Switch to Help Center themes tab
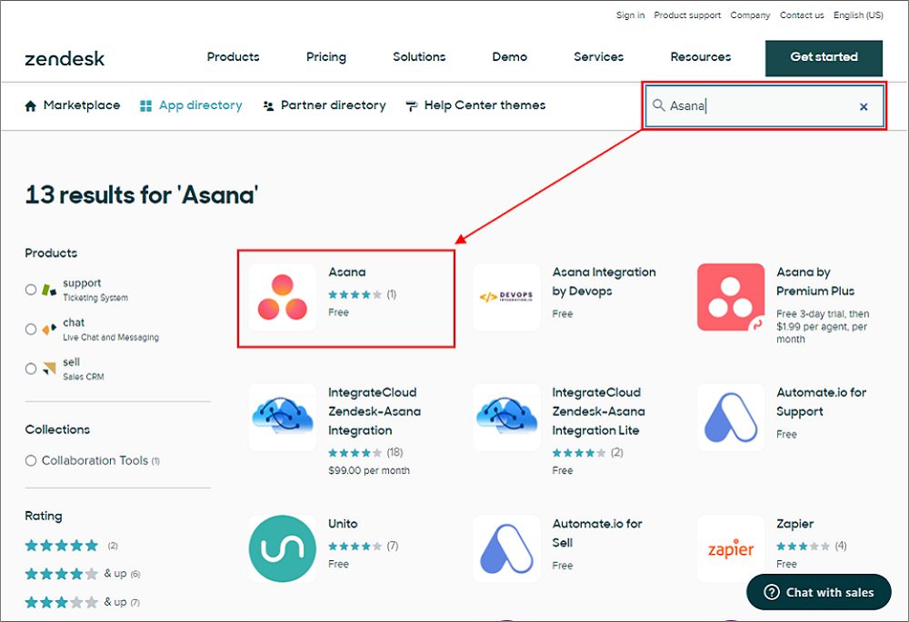Screen dimensions: 909x622 (475, 105)
